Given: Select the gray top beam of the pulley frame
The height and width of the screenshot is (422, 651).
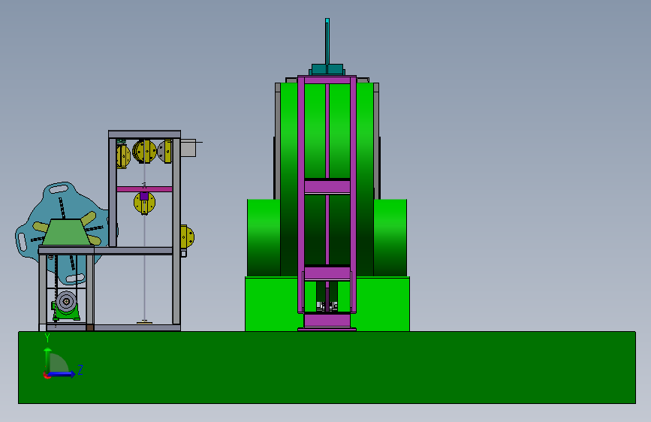Looking at the screenshot, I should point(144,134).
